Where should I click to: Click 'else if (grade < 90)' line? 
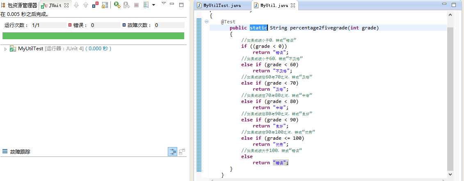pyautogui.click(x=270, y=120)
